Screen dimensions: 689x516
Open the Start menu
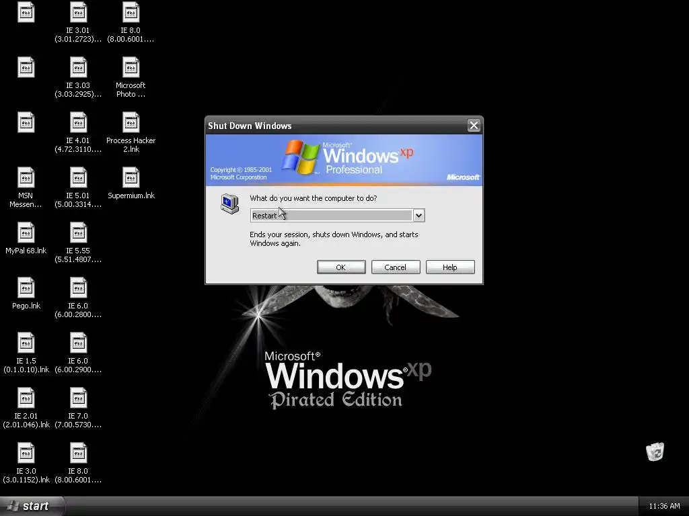coord(32,506)
